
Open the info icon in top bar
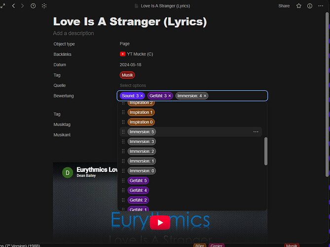310,6
